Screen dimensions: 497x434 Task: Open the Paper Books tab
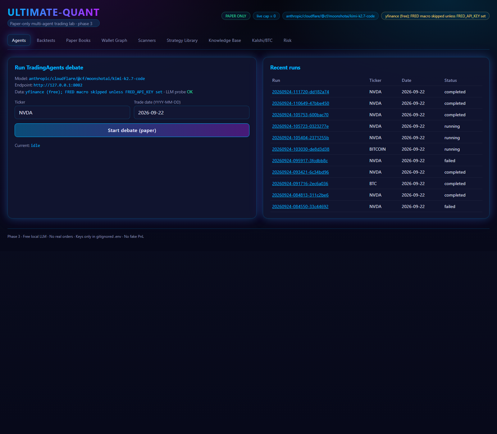[x=78, y=40]
